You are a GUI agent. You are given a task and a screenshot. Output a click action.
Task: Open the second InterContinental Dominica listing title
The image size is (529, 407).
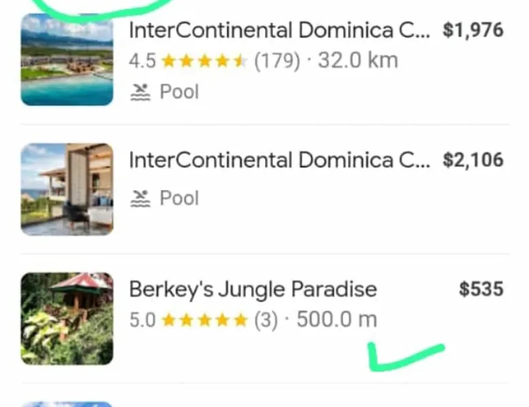[279, 160]
